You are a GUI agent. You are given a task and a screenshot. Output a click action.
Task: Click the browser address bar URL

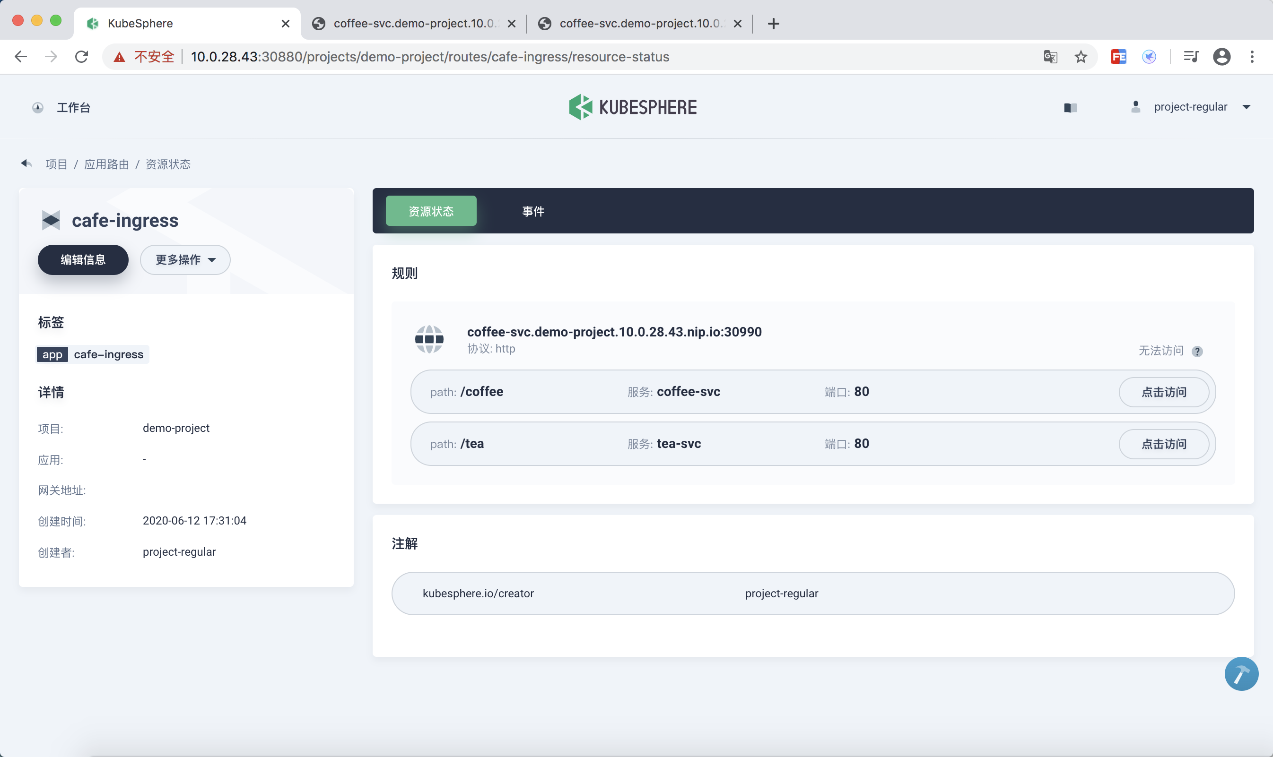[429, 57]
